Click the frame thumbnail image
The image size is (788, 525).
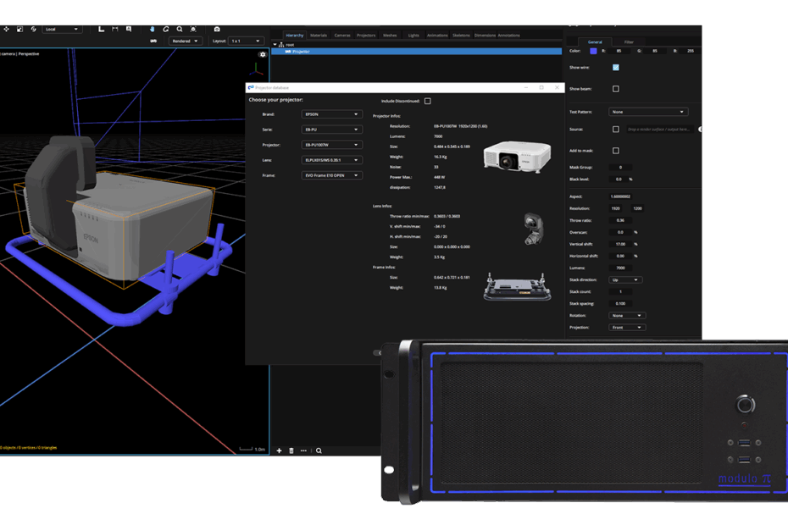point(517,287)
